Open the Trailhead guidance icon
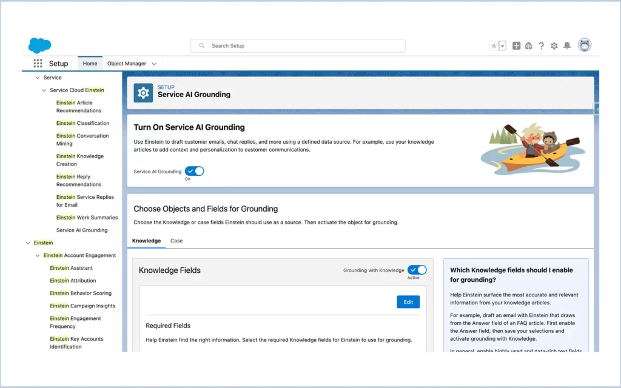This screenshot has height=388, width=621. click(x=529, y=46)
